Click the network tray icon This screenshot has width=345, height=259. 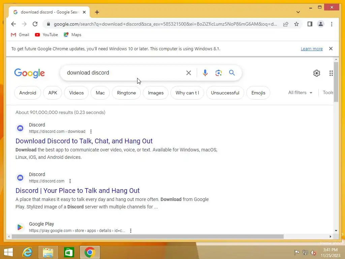point(305,253)
